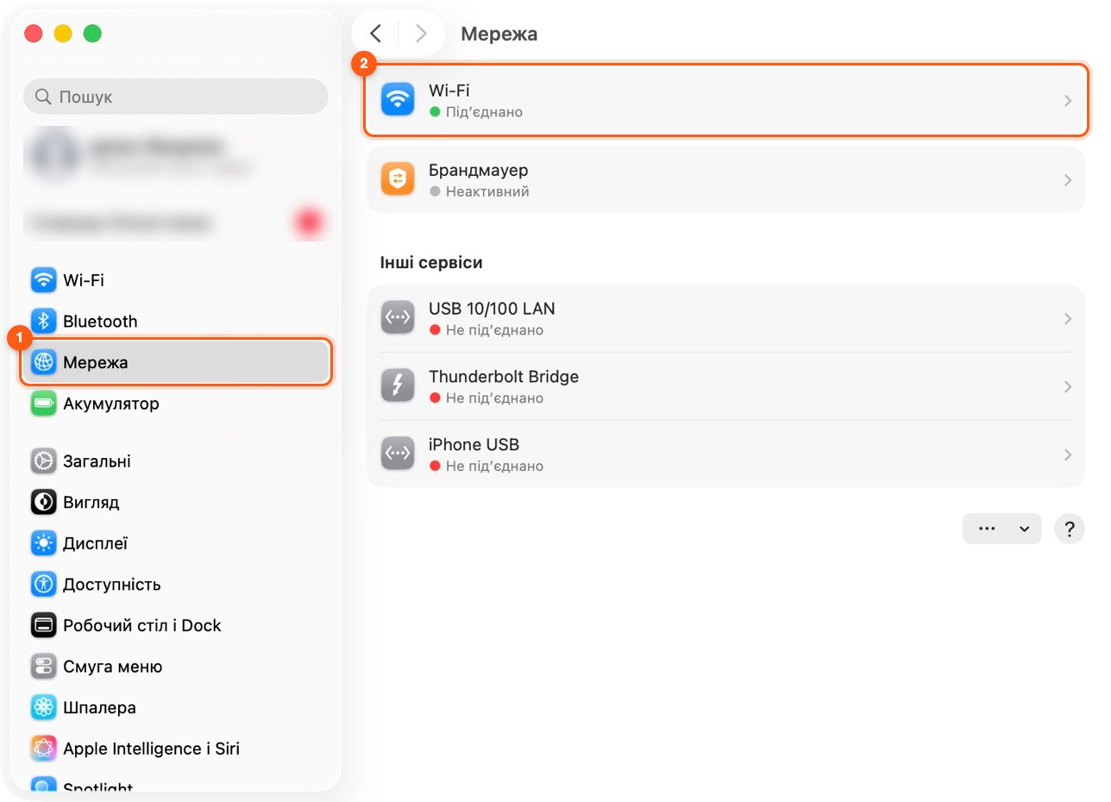Close the settings window with red button
The width and height of the screenshot is (1111, 802).
[x=34, y=34]
